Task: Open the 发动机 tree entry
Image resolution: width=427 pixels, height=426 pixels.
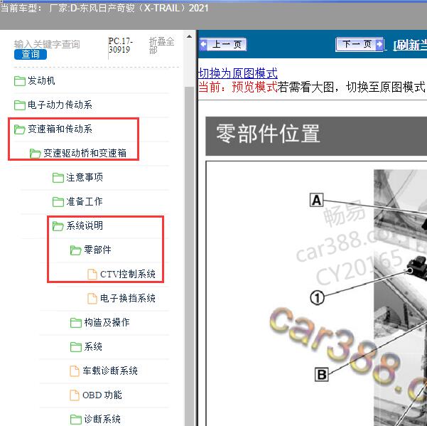Action: coord(41,80)
